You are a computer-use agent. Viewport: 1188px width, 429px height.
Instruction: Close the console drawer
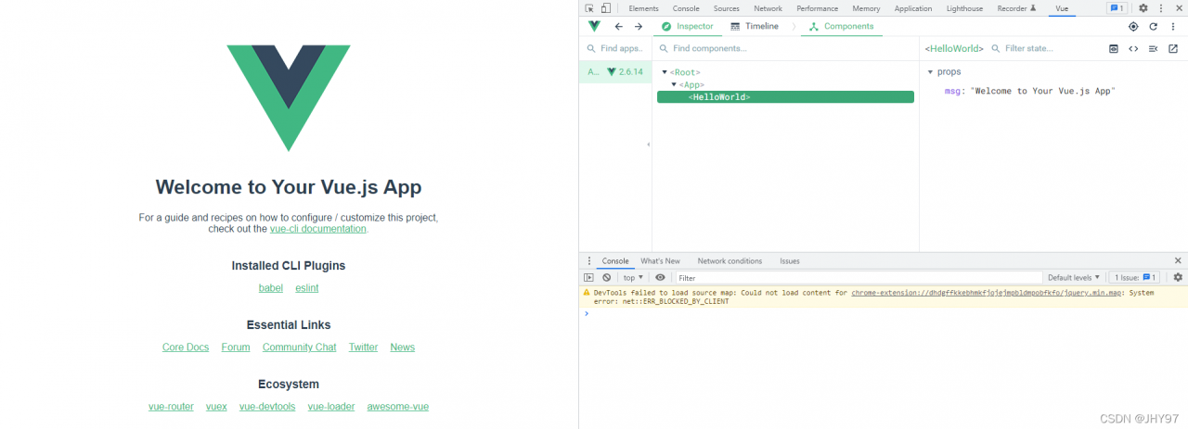coord(1178,261)
